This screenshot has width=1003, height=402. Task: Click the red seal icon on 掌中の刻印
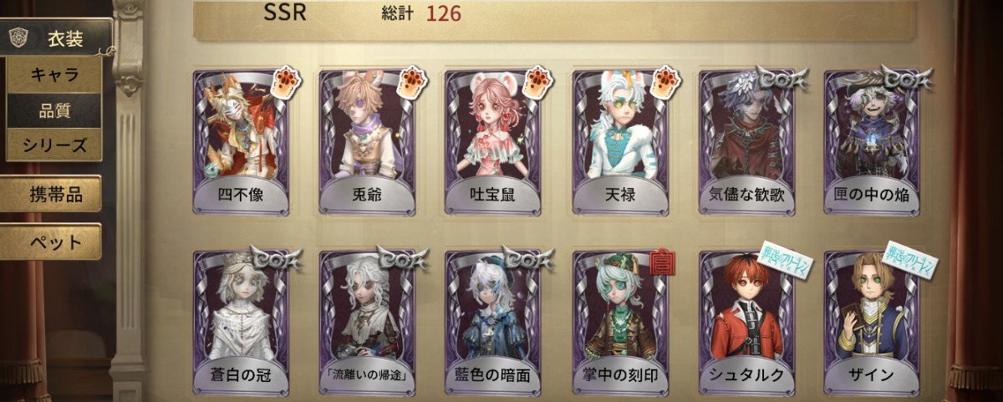coord(663,262)
